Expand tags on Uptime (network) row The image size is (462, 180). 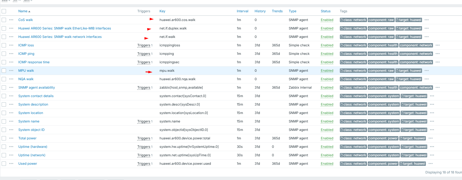[x=432, y=155]
